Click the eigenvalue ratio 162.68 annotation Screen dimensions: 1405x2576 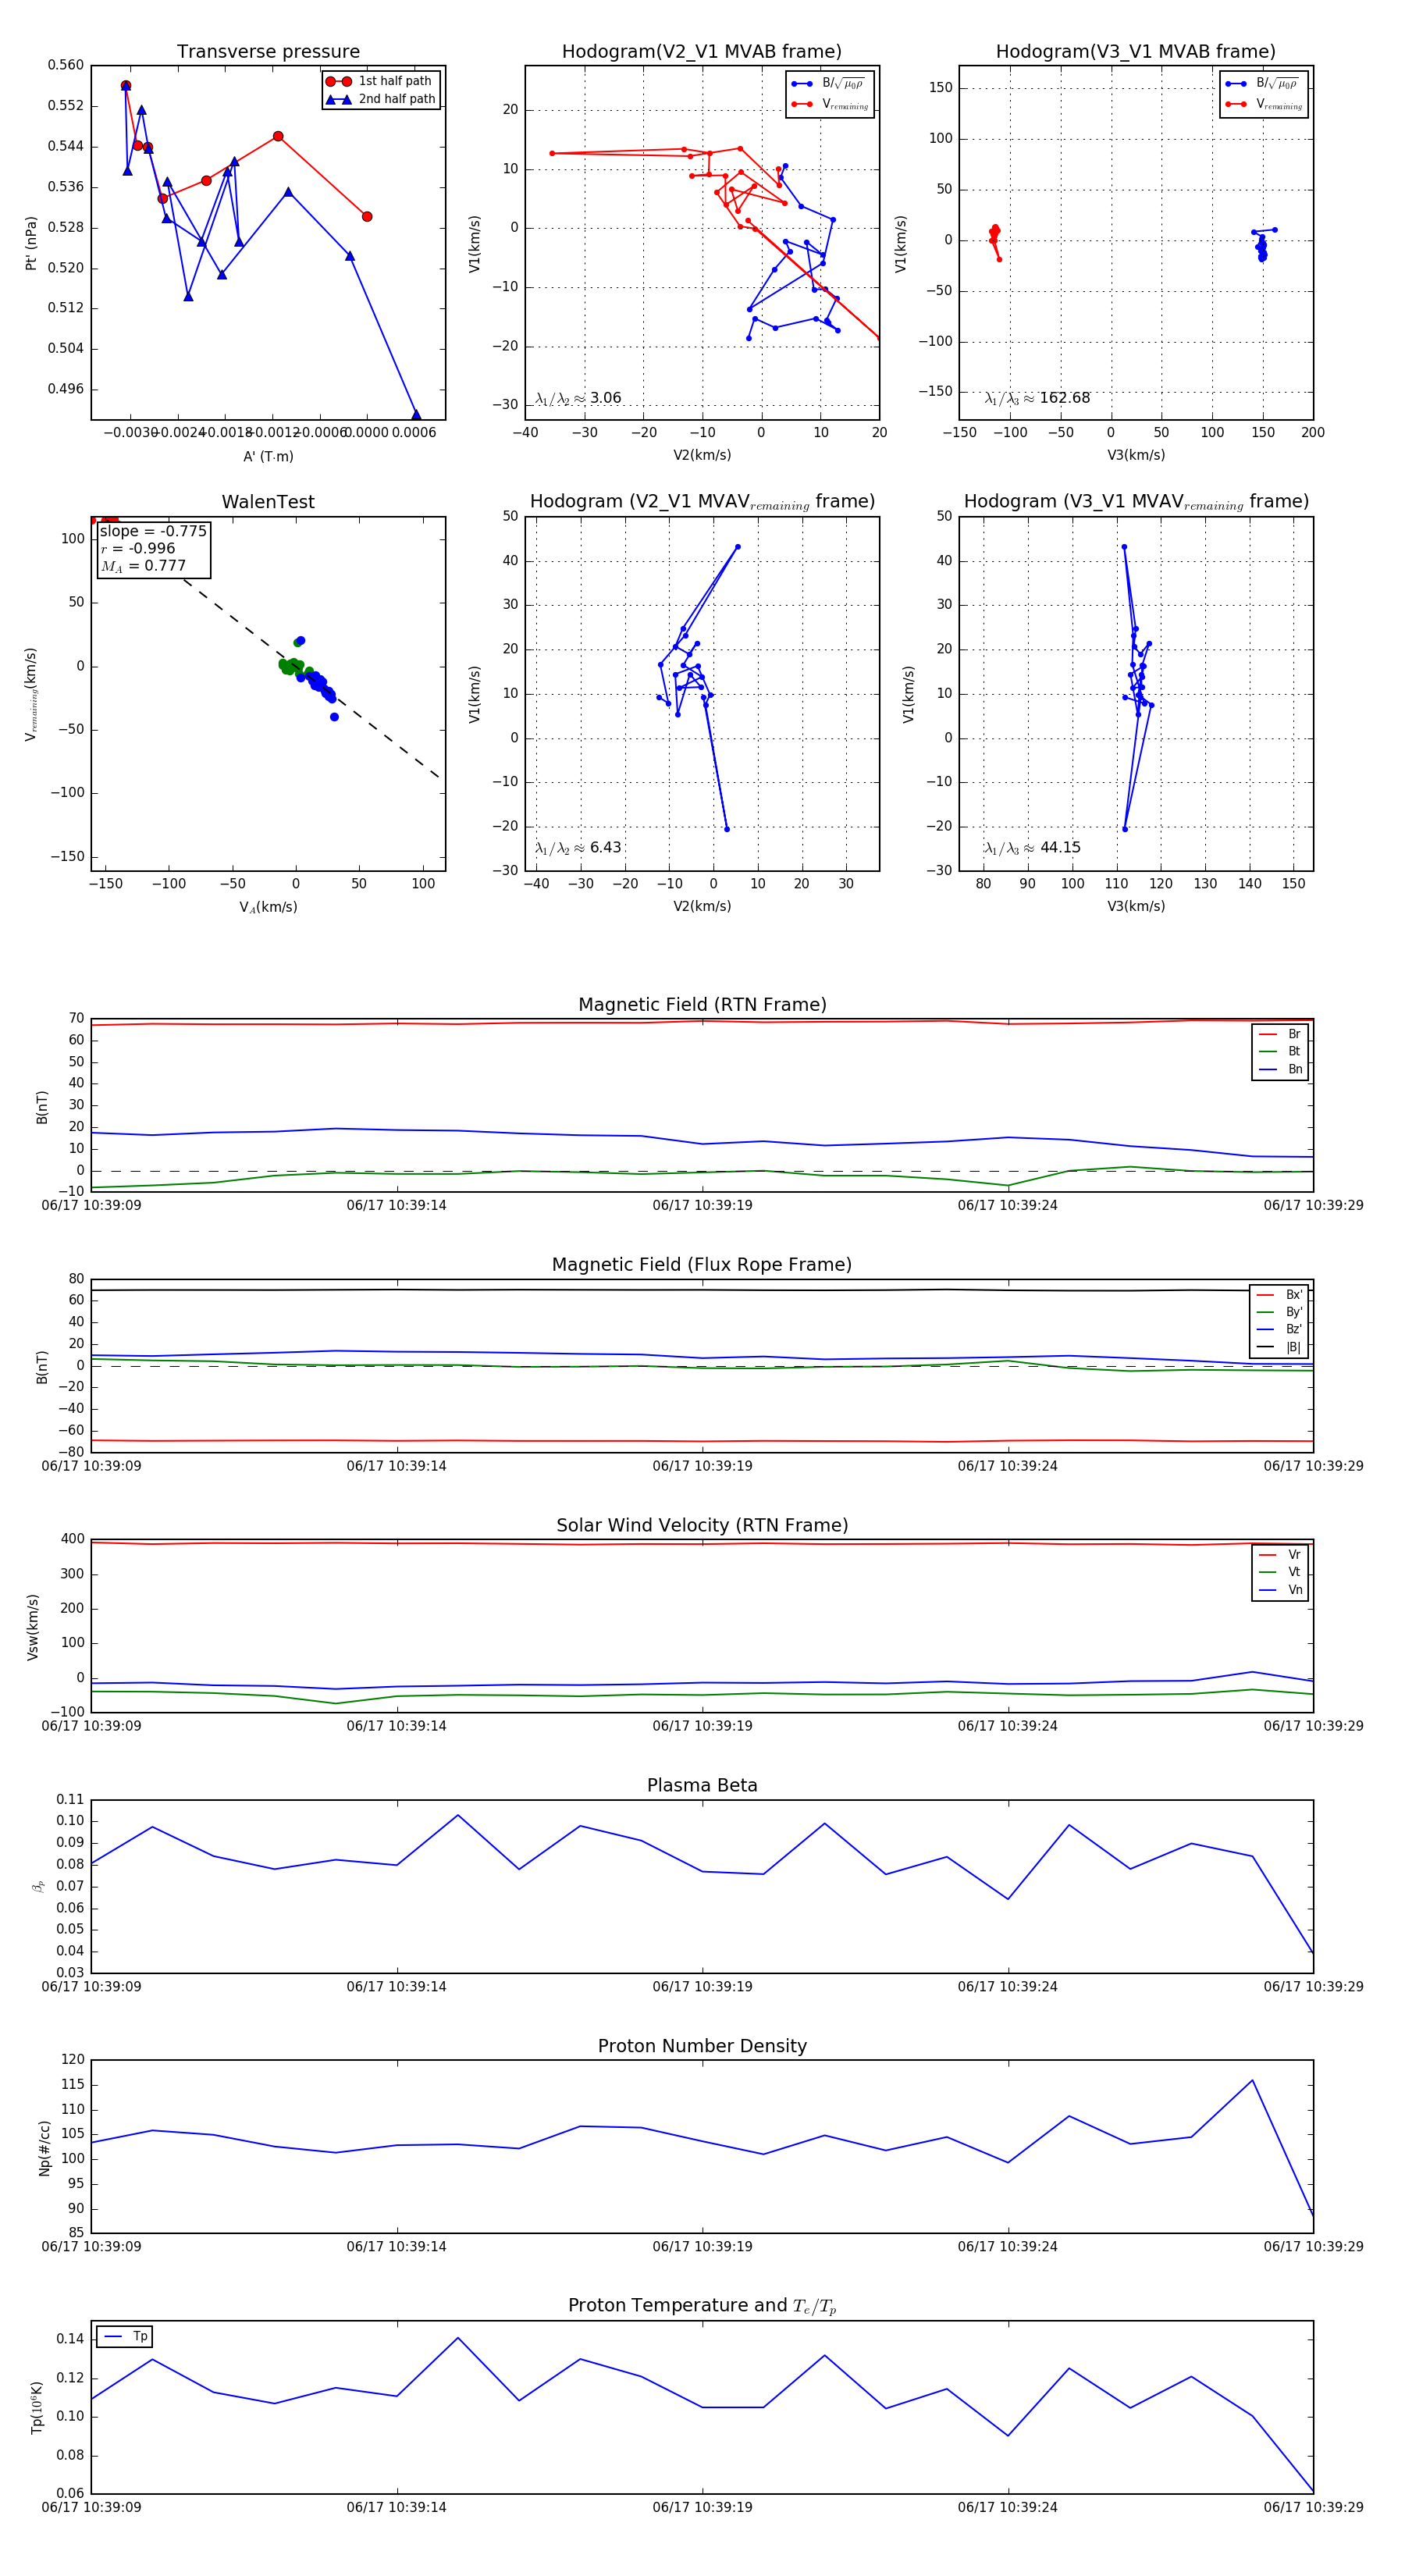[1037, 398]
